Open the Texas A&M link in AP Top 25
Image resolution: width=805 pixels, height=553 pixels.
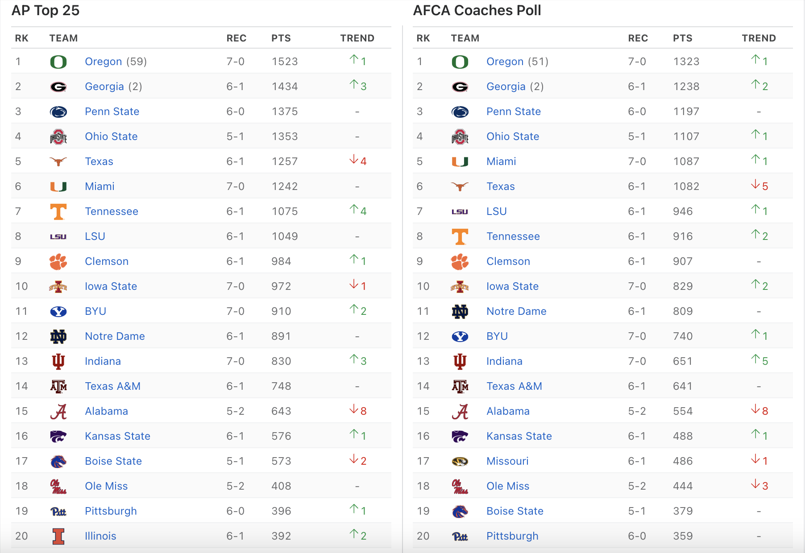pyautogui.click(x=113, y=386)
